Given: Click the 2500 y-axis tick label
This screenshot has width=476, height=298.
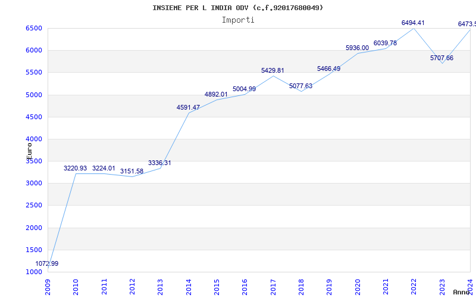Looking at the screenshot, I should coord(34,205).
